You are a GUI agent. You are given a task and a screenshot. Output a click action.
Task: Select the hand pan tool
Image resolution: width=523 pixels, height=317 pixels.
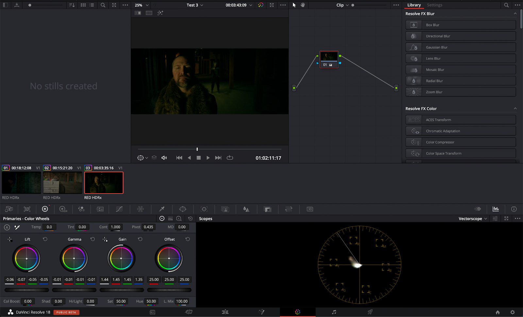303,5
